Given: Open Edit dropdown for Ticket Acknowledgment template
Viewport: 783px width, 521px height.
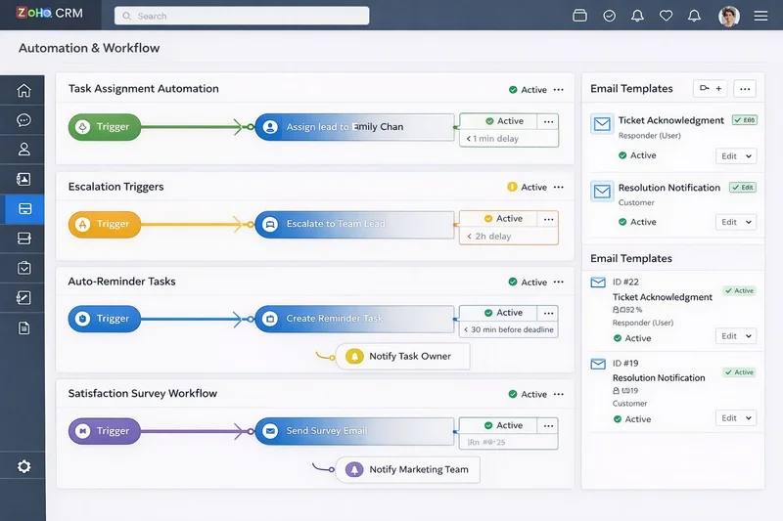Looking at the screenshot, I should pos(736,156).
